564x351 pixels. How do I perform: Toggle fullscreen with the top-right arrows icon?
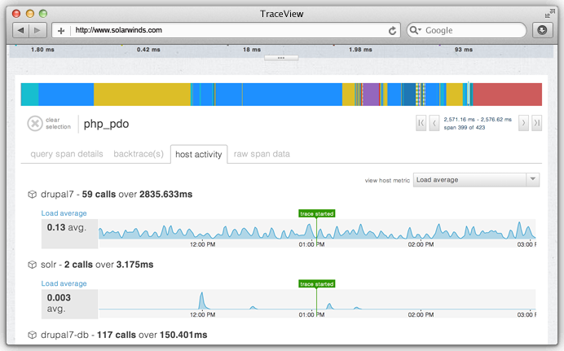[x=549, y=14]
